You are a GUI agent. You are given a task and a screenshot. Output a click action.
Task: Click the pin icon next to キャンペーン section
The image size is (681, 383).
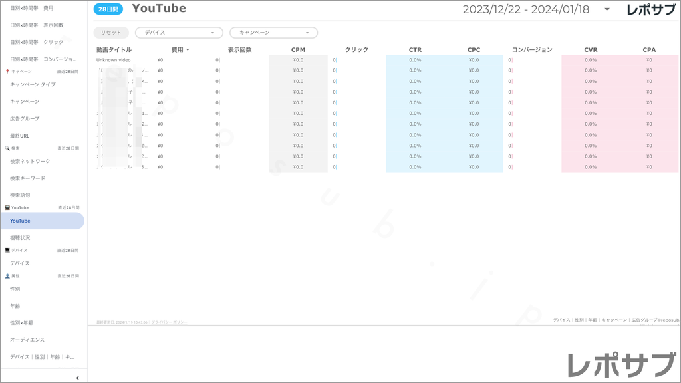click(6, 71)
